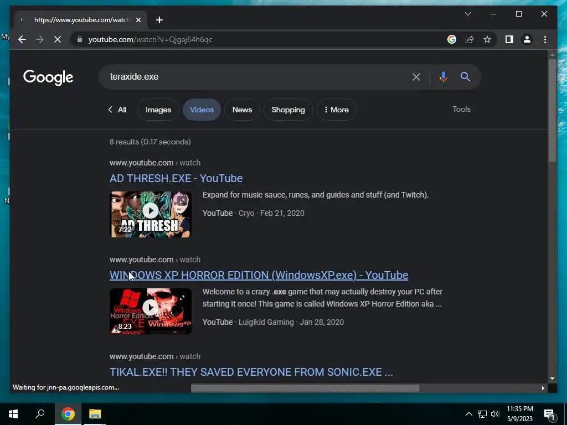Open File Explorer from the taskbar

[x=95, y=414]
